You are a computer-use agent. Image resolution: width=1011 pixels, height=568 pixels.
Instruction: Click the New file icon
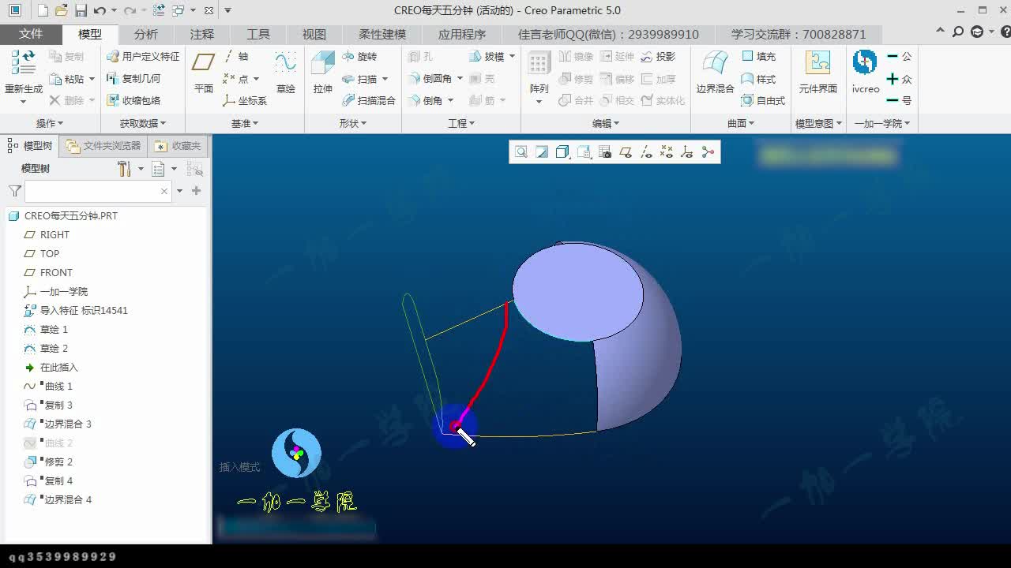(43, 10)
